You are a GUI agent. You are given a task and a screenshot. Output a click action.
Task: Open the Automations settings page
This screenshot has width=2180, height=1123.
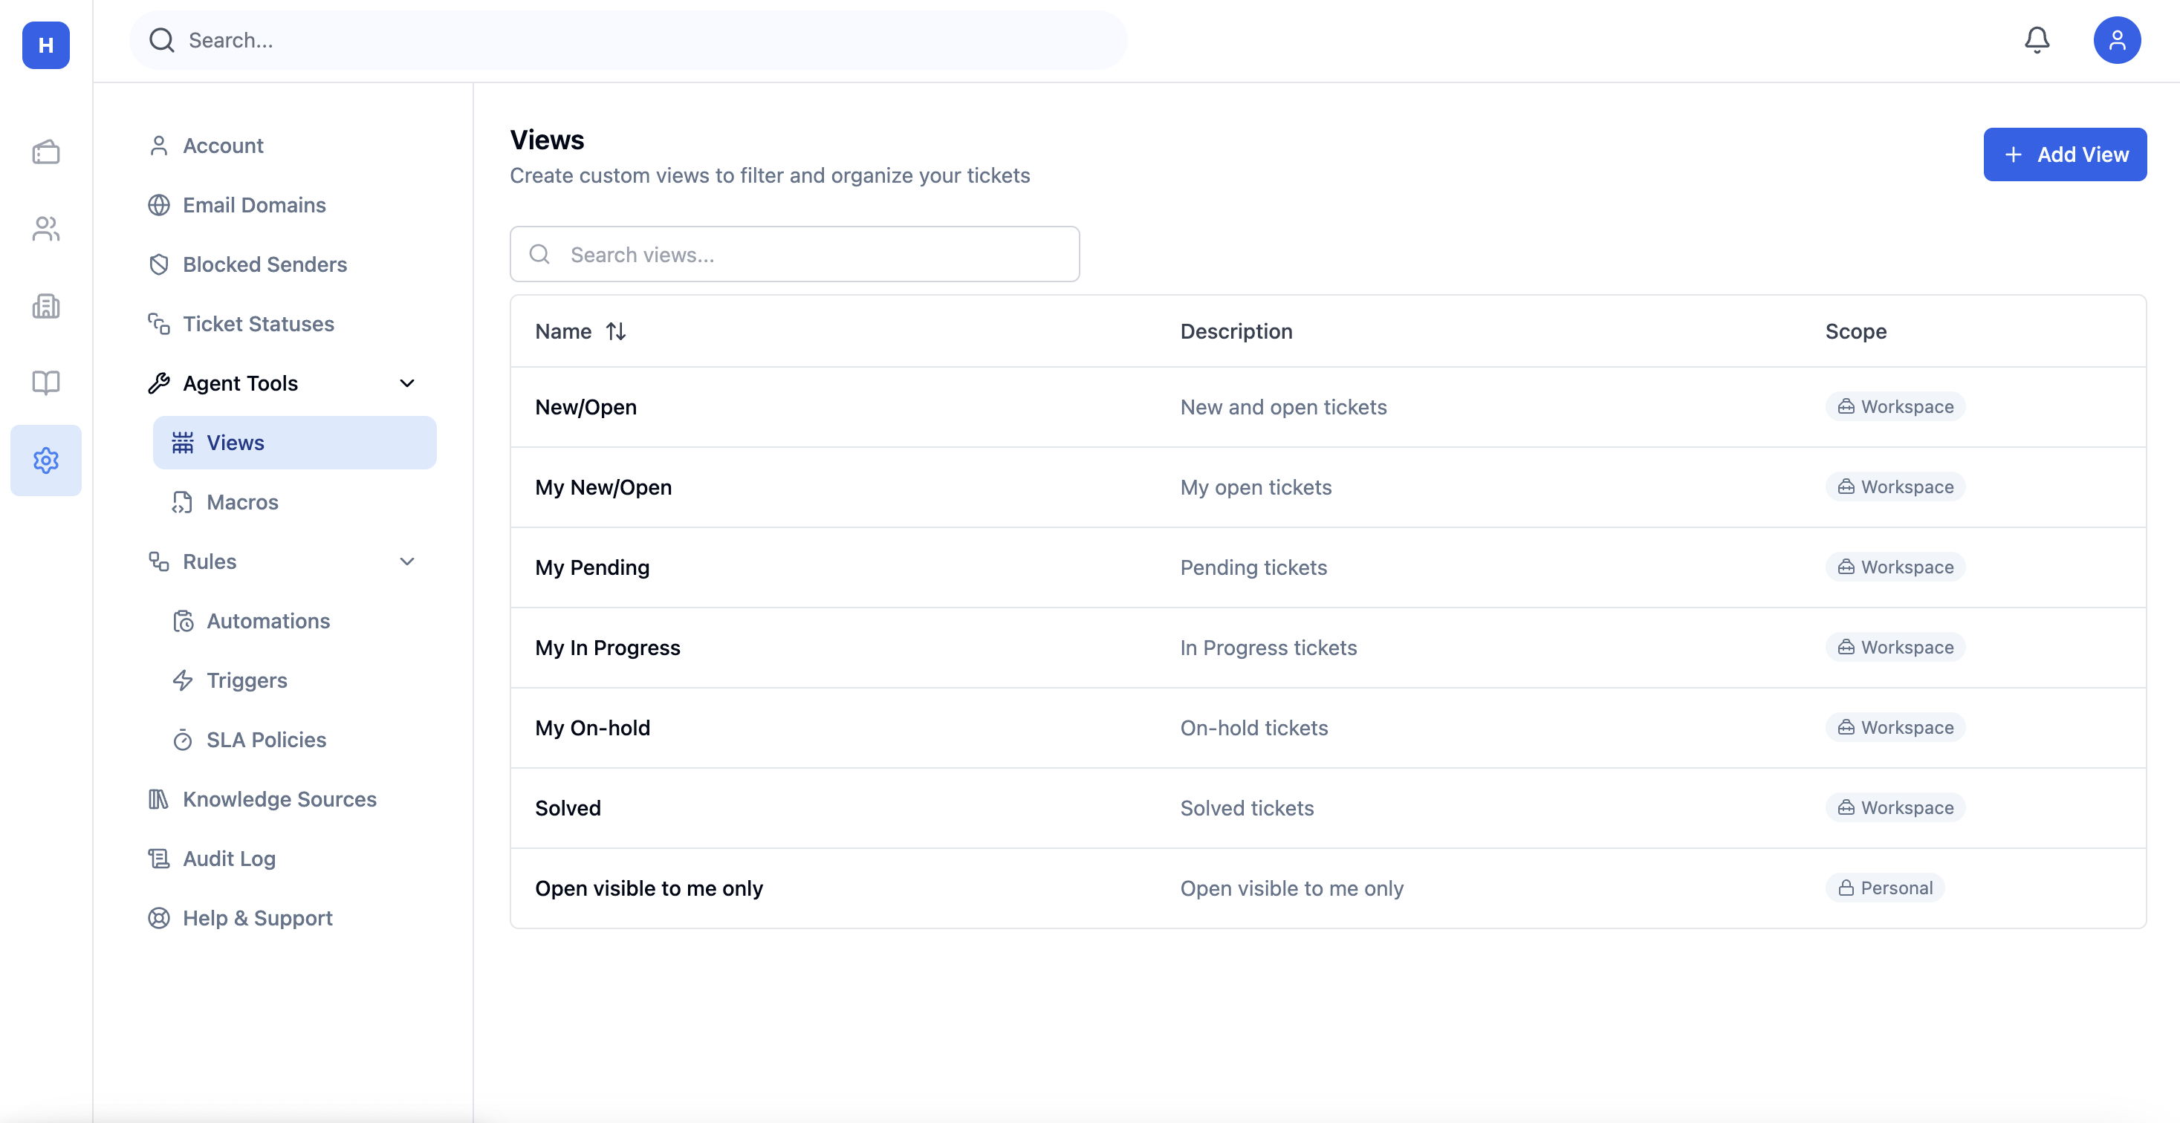click(268, 621)
